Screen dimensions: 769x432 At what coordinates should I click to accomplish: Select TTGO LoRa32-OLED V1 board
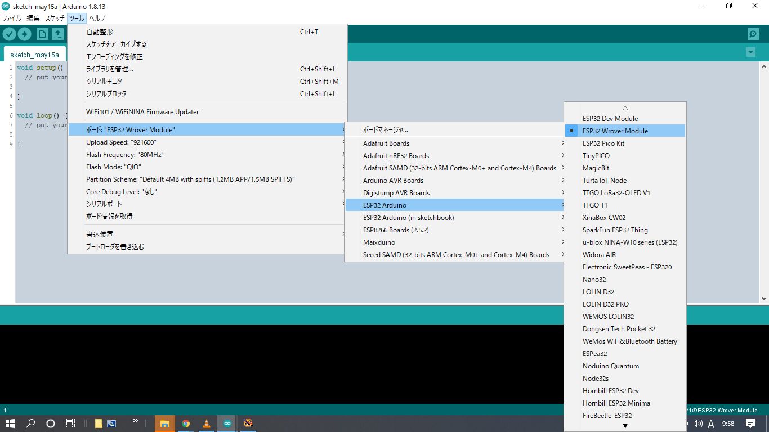(625, 193)
